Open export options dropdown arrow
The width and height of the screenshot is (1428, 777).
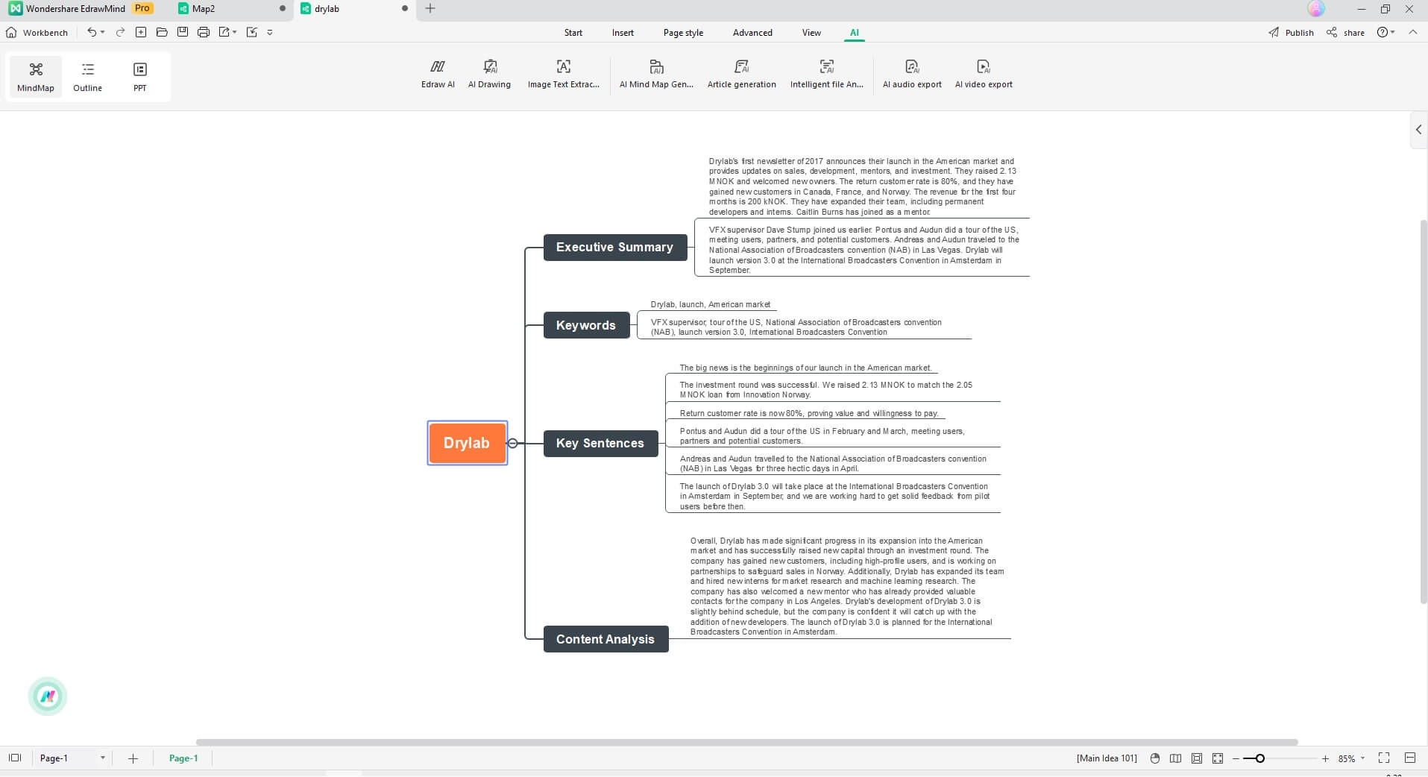[234, 32]
